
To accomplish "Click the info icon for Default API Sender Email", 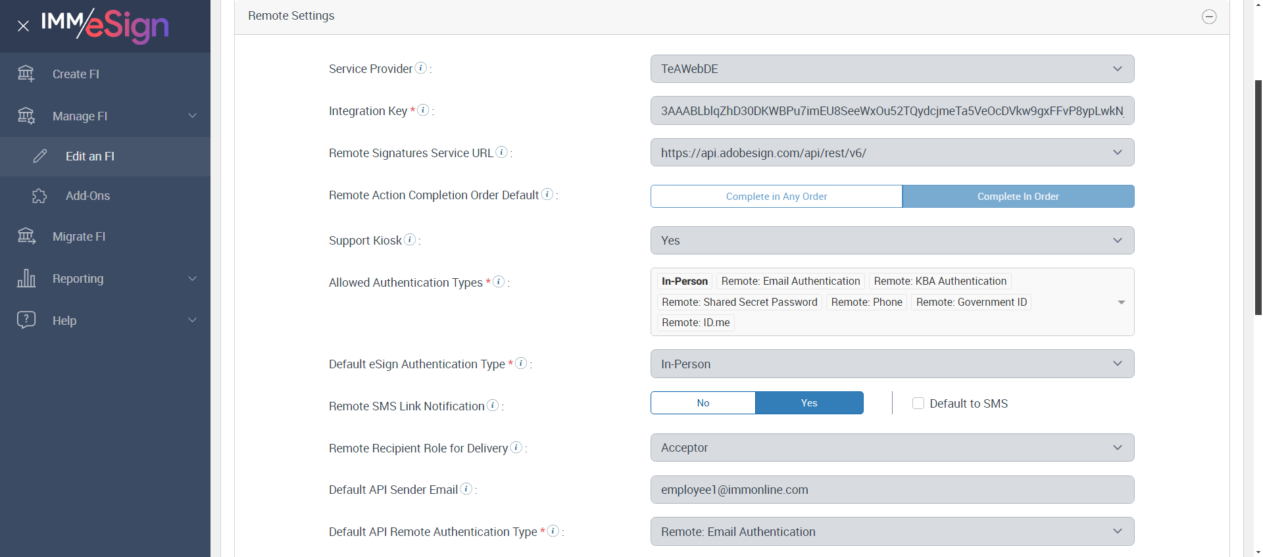I will [466, 489].
